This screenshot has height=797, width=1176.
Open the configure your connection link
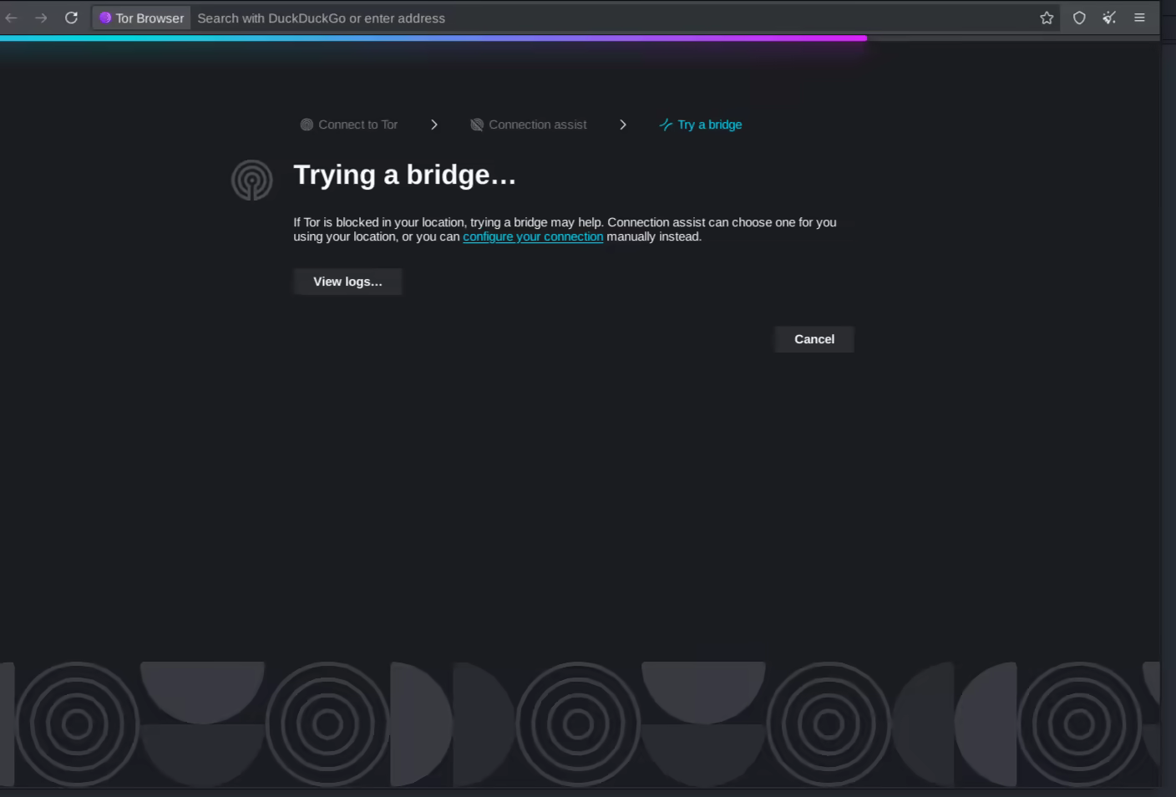(533, 236)
